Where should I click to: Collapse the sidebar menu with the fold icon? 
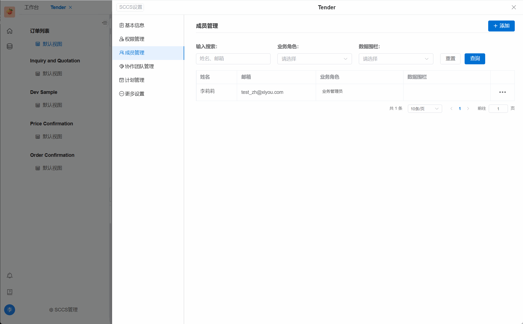tap(104, 23)
